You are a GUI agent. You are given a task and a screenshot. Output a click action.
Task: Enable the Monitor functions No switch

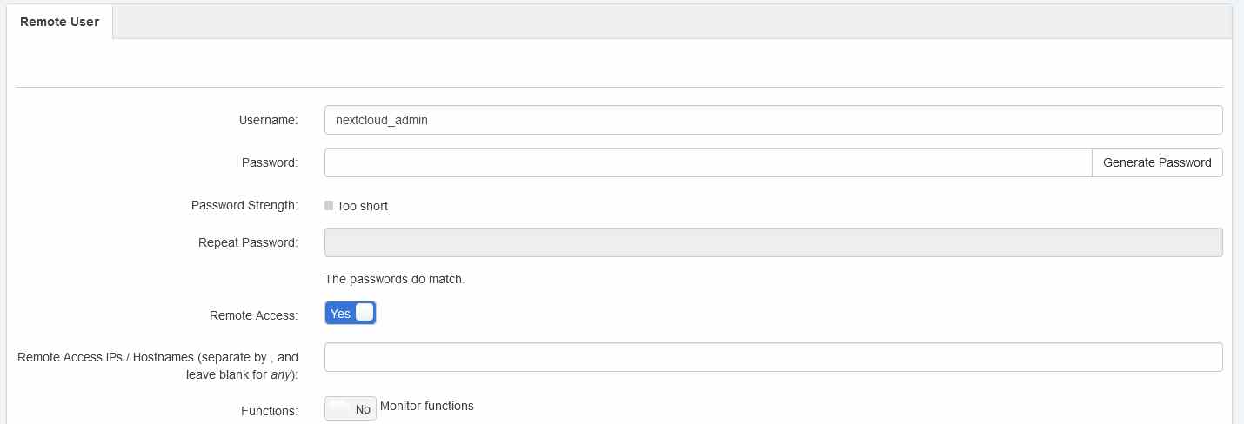351,408
